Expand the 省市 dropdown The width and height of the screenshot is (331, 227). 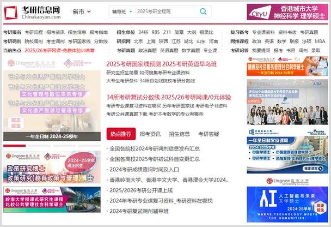coord(82,11)
